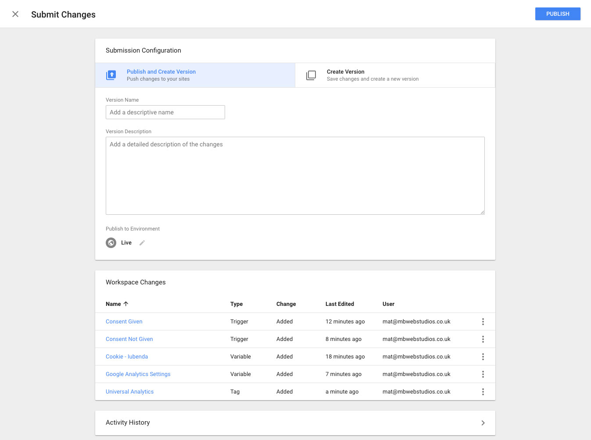Click the Activity History chevron arrow
The width and height of the screenshot is (591, 440).
483,423
